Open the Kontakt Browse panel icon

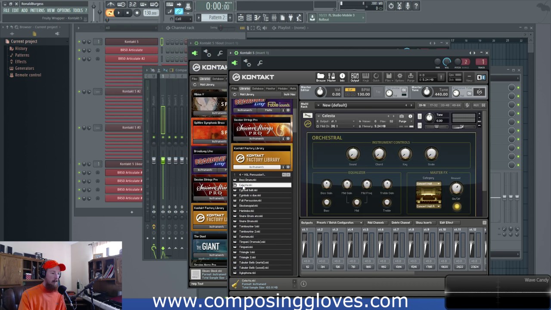pyautogui.click(x=321, y=77)
